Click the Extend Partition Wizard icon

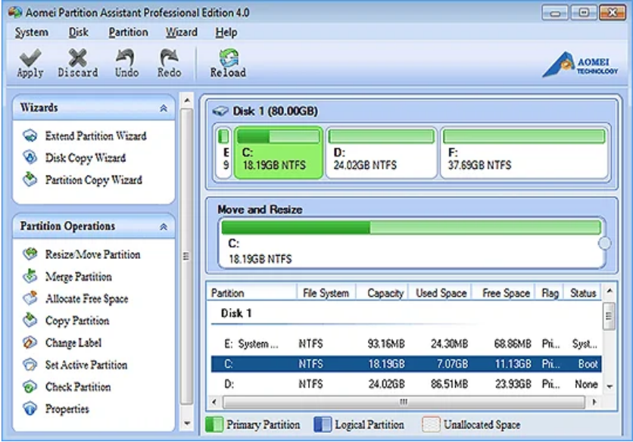click(30, 135)
